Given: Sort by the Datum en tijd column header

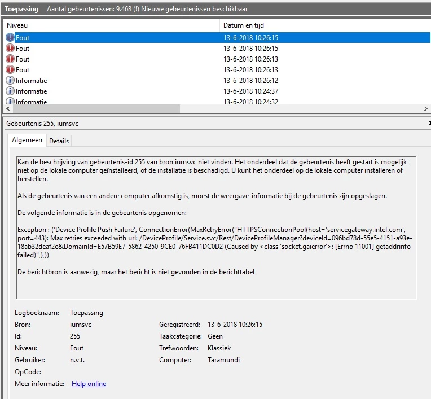Looking at the screenshot, I should click(x=326, y=25).
